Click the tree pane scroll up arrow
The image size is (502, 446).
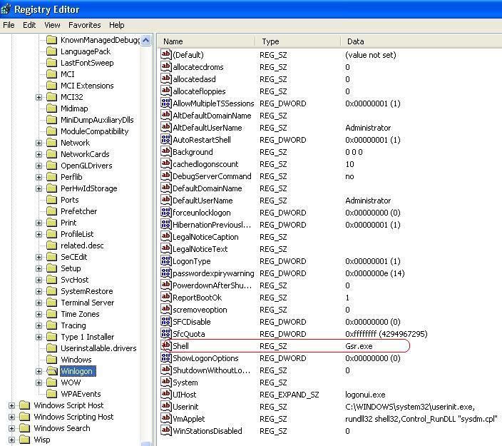(145, 40)
